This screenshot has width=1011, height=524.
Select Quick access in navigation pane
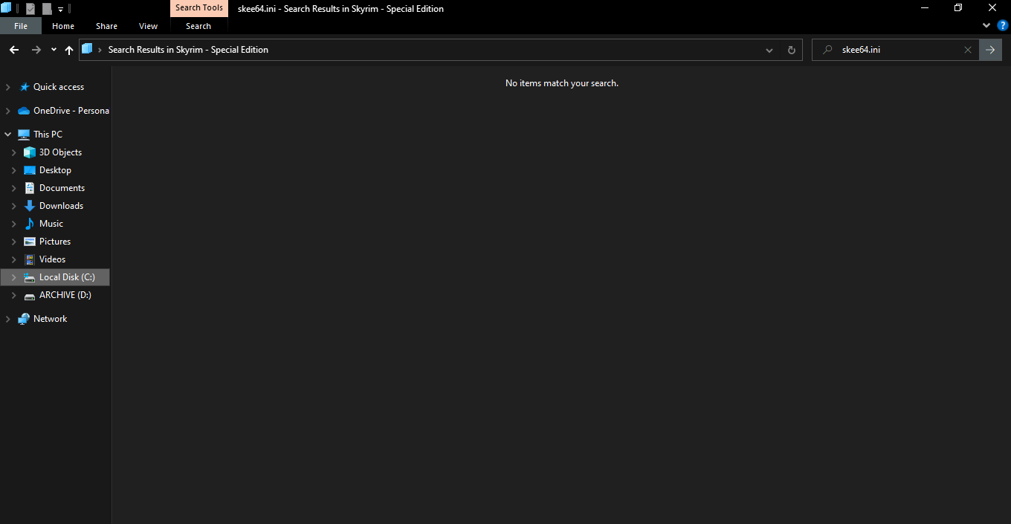59,87
